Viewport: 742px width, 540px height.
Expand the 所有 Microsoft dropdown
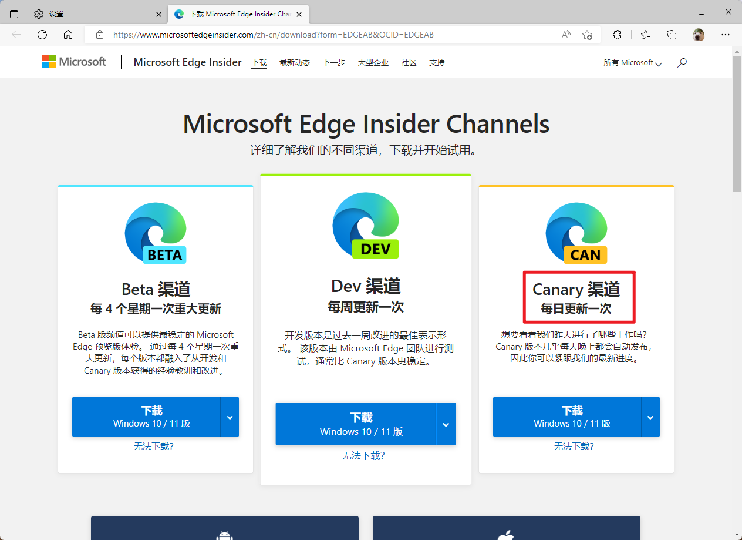click(x=632, y=62)
